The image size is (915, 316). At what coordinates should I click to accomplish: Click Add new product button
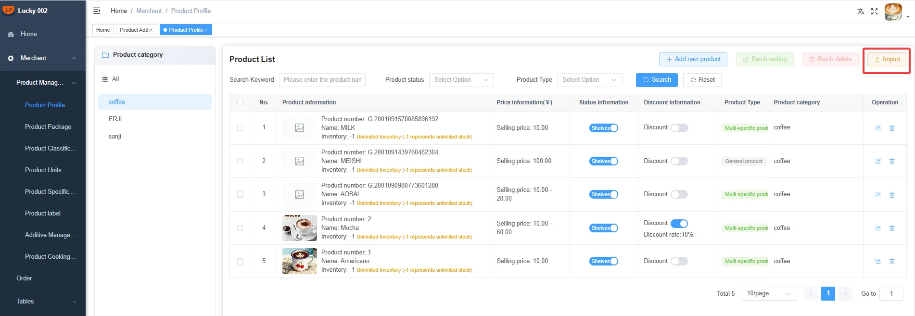pyautogui.click(x=693, y=59)
